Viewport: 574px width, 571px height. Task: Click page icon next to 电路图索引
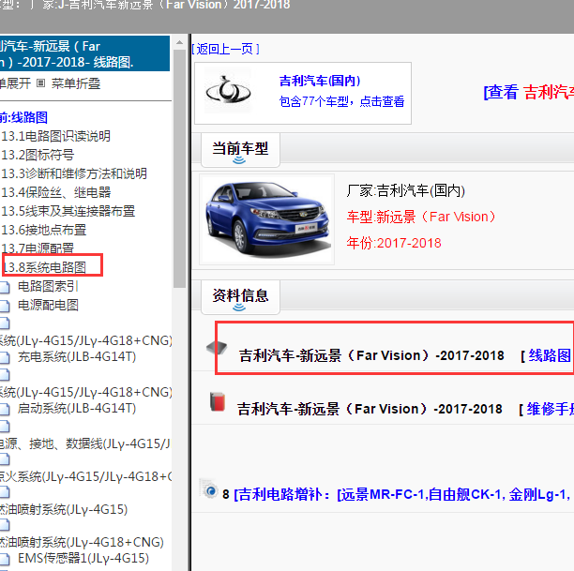[x=5, y=287]
